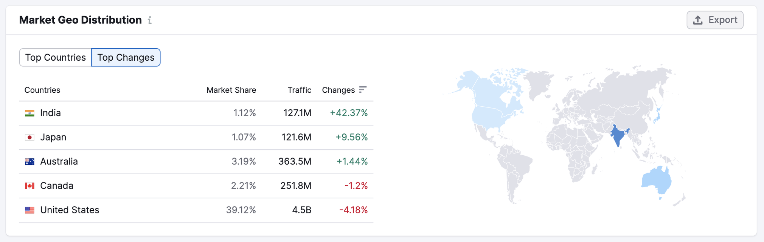Click India highlighted on the world map
This screenshot has height=242, width=764.
(618, 136)
